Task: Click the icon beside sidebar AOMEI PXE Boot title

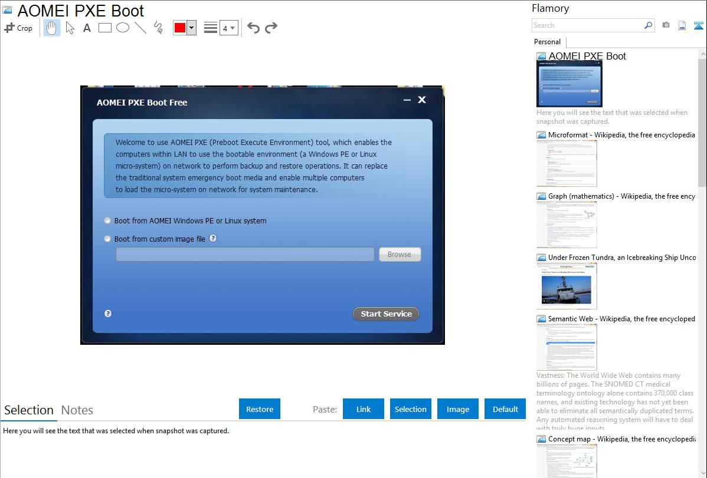Action: click(x=541, y=57)
